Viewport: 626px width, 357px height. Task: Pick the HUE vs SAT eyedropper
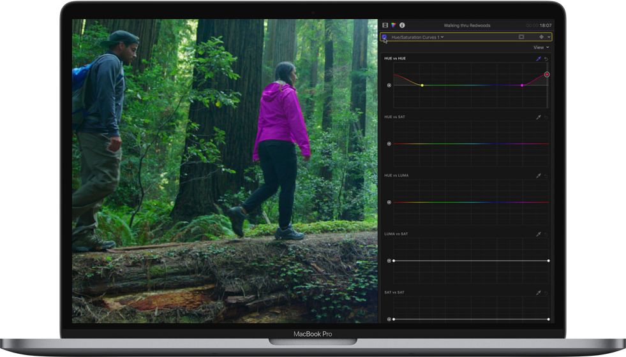point(538,117)
